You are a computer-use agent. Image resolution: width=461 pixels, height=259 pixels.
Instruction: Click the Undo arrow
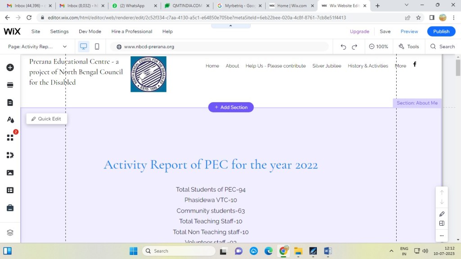click(x=343, y=46)
